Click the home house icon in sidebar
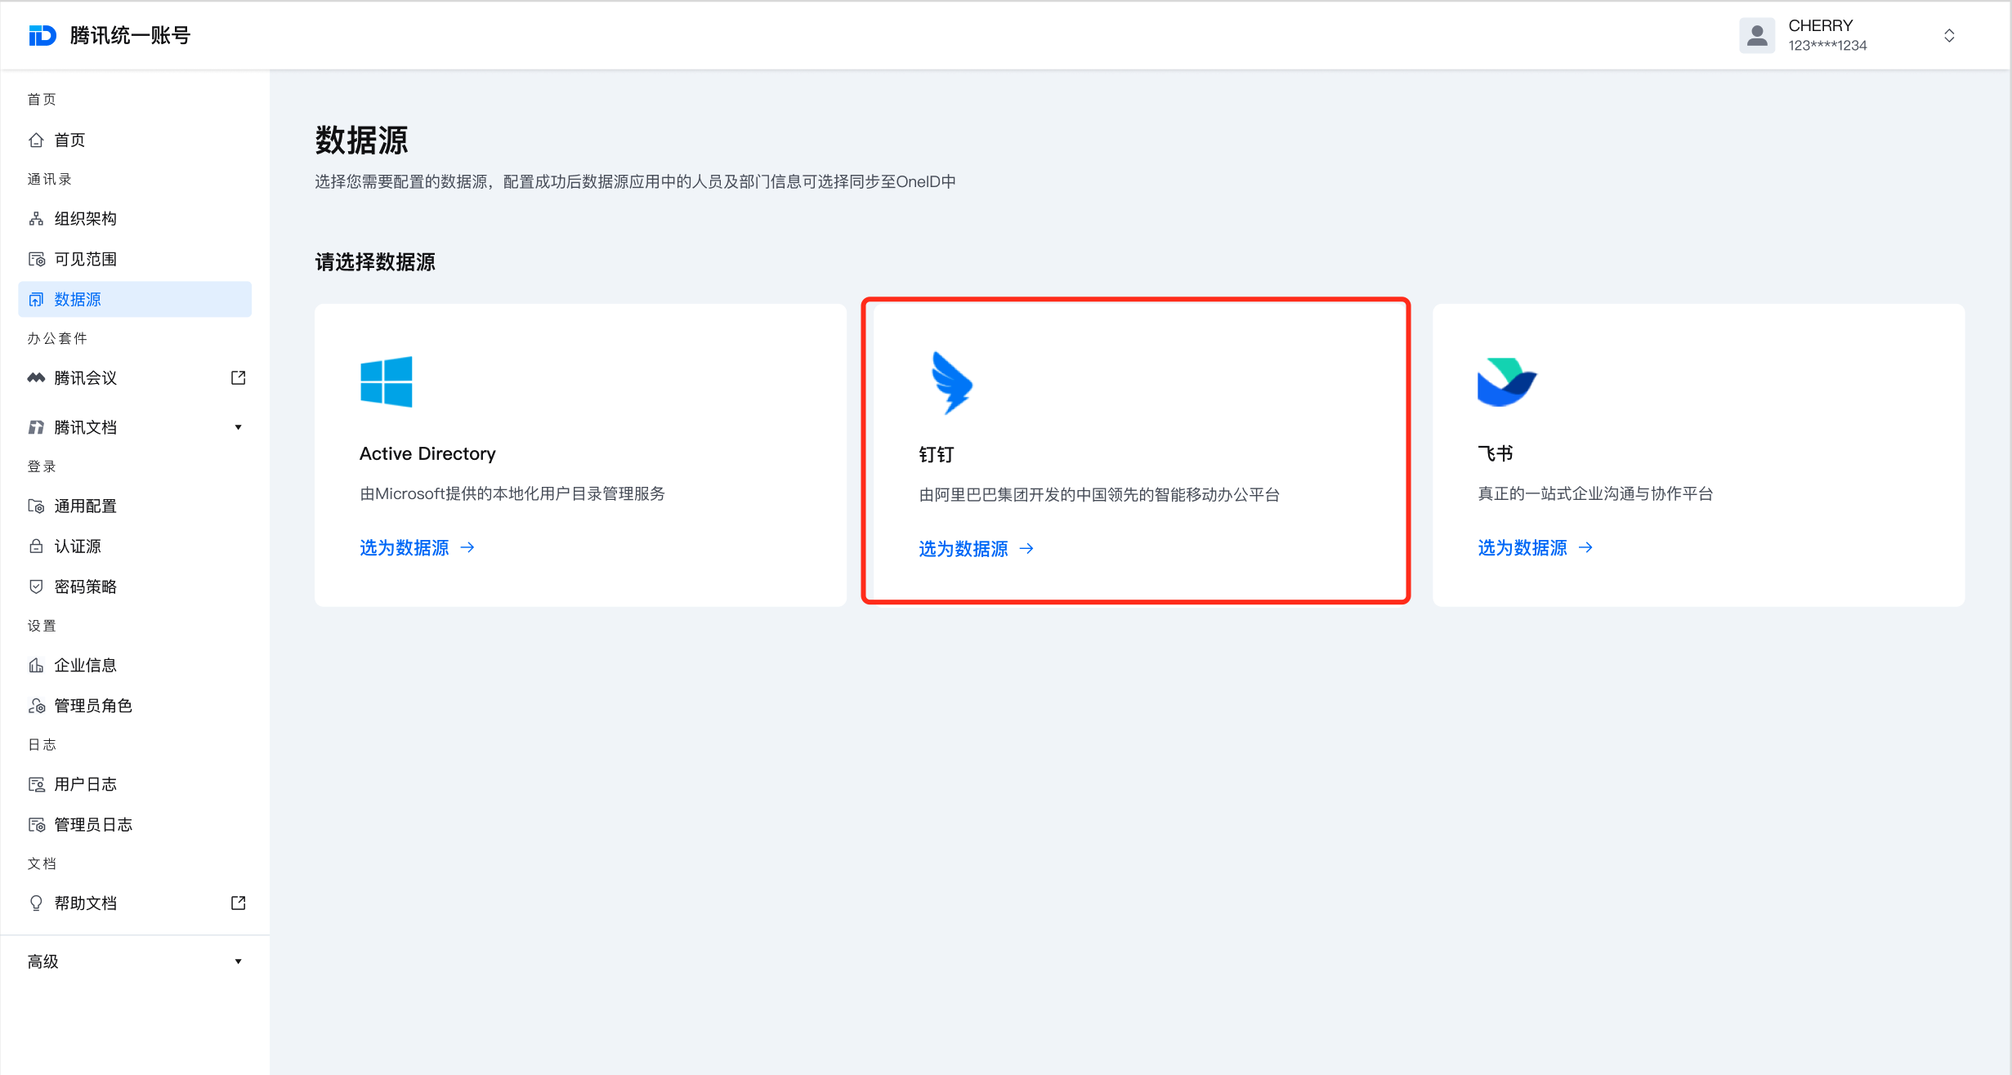The width and height of the screenshot is (2012, 1075). (x=36, y=140)
